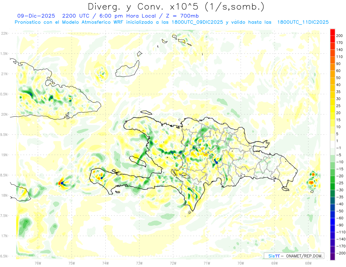
Task: Click the color scale value '140'
Action: pyautogui.click(x=340, y=50)
